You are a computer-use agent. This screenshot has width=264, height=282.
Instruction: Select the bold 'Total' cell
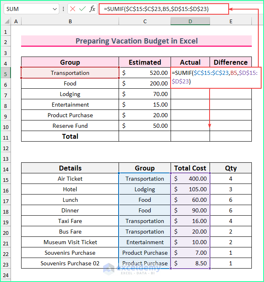click(x=70, y=136)
